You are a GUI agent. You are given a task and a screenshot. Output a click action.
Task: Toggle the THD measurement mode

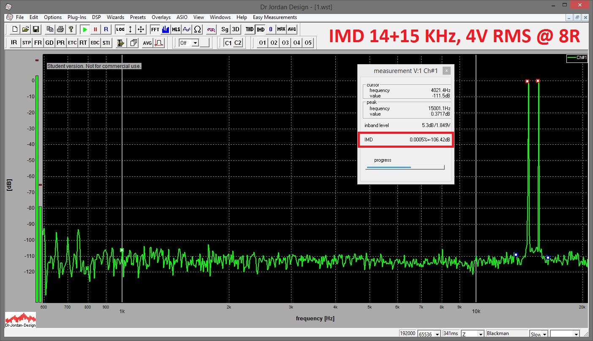(x=250, y=30)
